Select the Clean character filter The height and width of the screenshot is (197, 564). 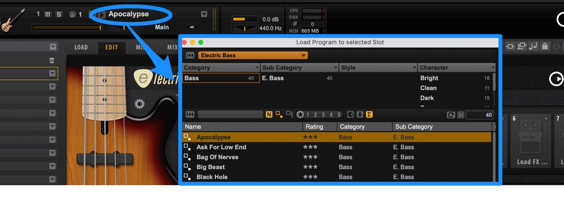coord(455,88)
